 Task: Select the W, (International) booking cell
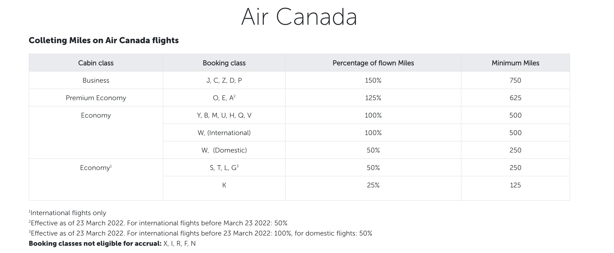tap(224, 133)
